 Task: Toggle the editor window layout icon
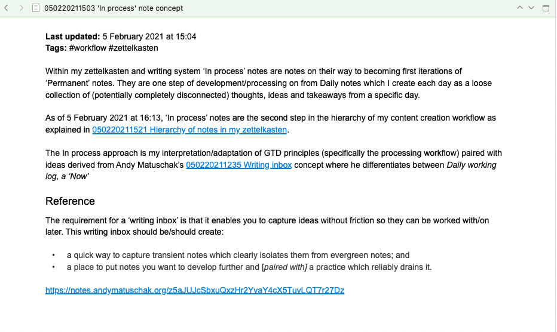(x=546, y=8)
